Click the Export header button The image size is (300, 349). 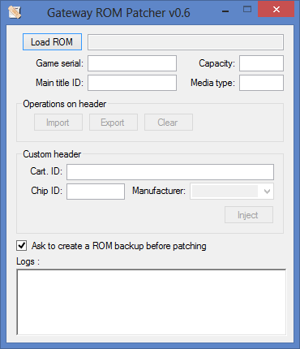114,123
